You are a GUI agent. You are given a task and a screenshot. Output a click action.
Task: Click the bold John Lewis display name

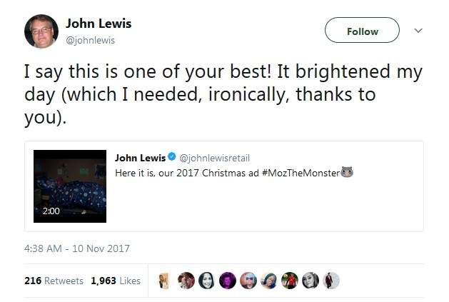(x=99, y=24)
